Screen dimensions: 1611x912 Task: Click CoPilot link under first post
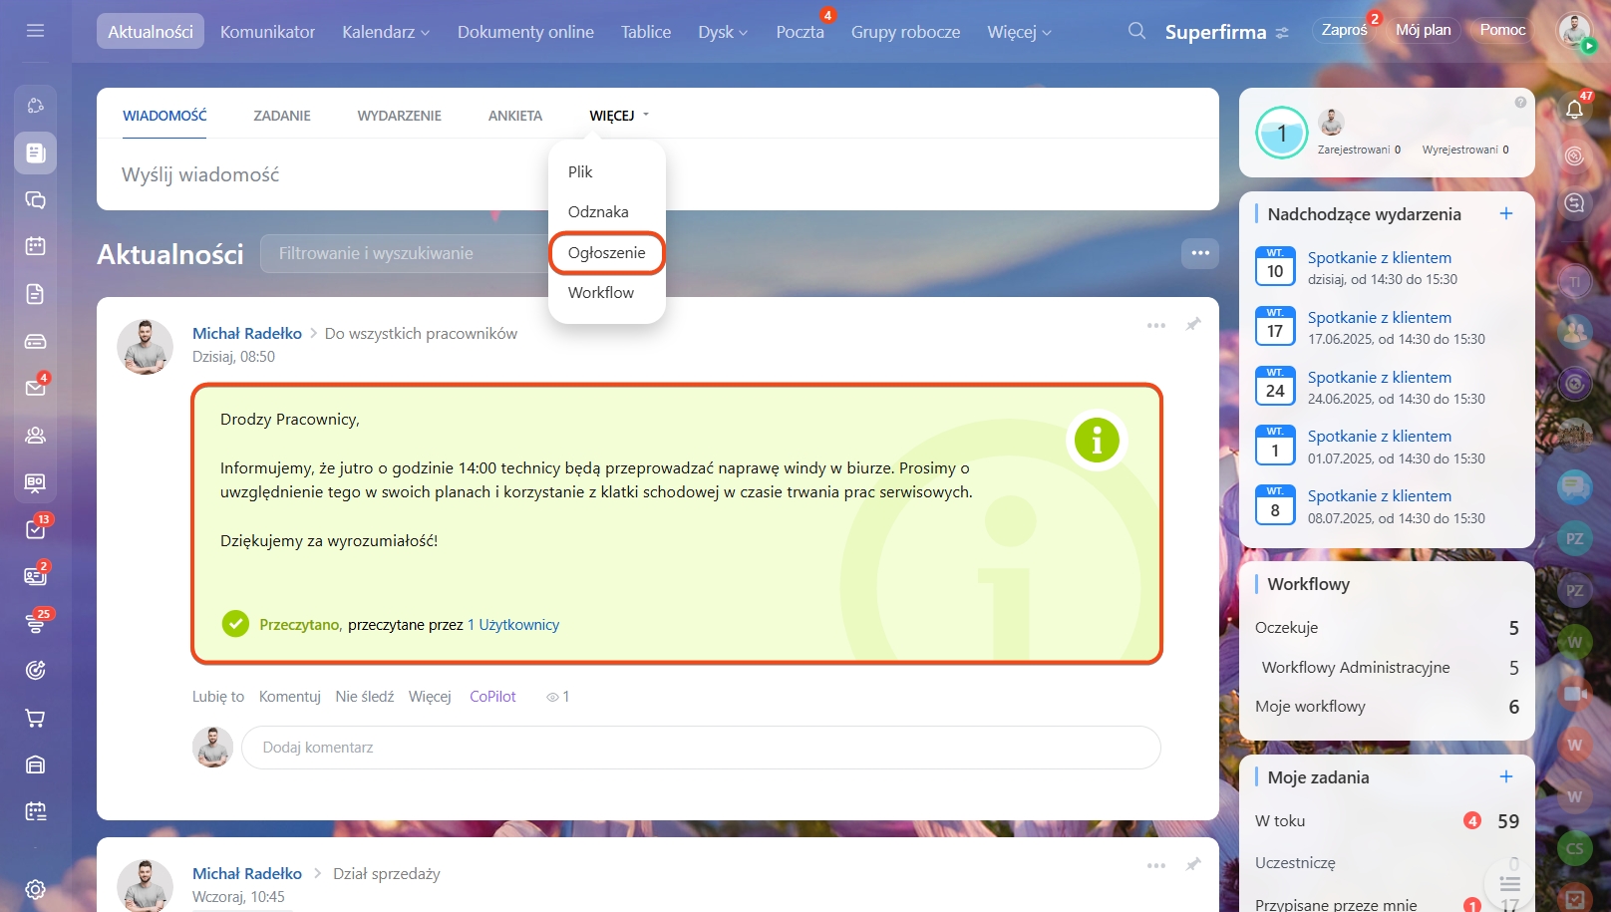coord(492,697)
